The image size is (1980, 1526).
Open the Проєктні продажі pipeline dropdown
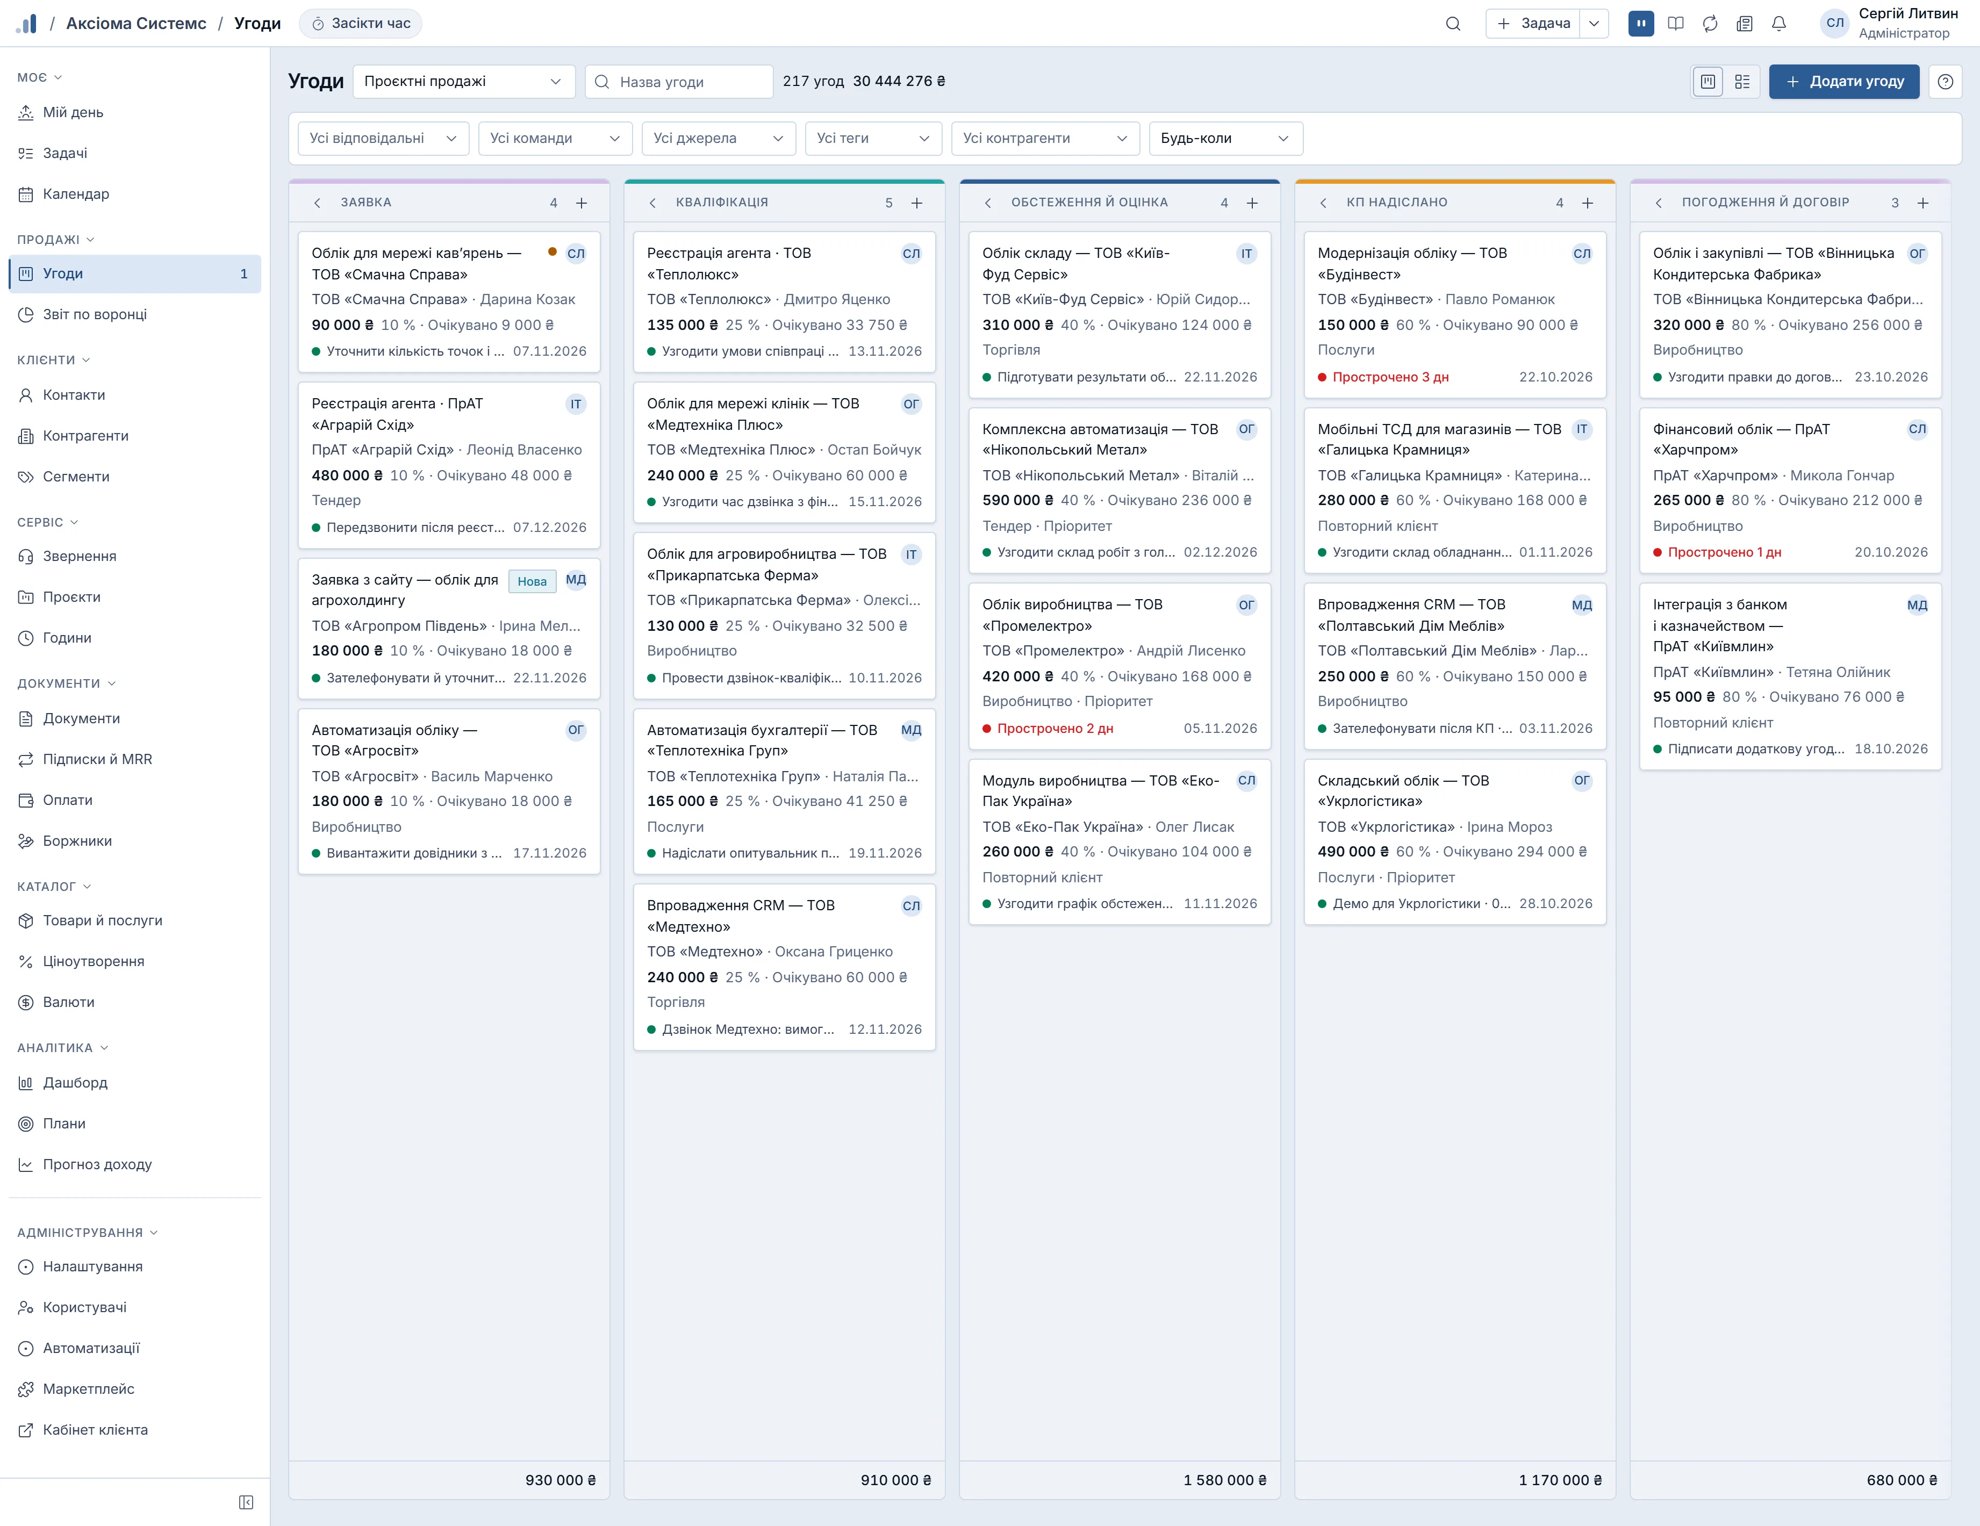463,82
